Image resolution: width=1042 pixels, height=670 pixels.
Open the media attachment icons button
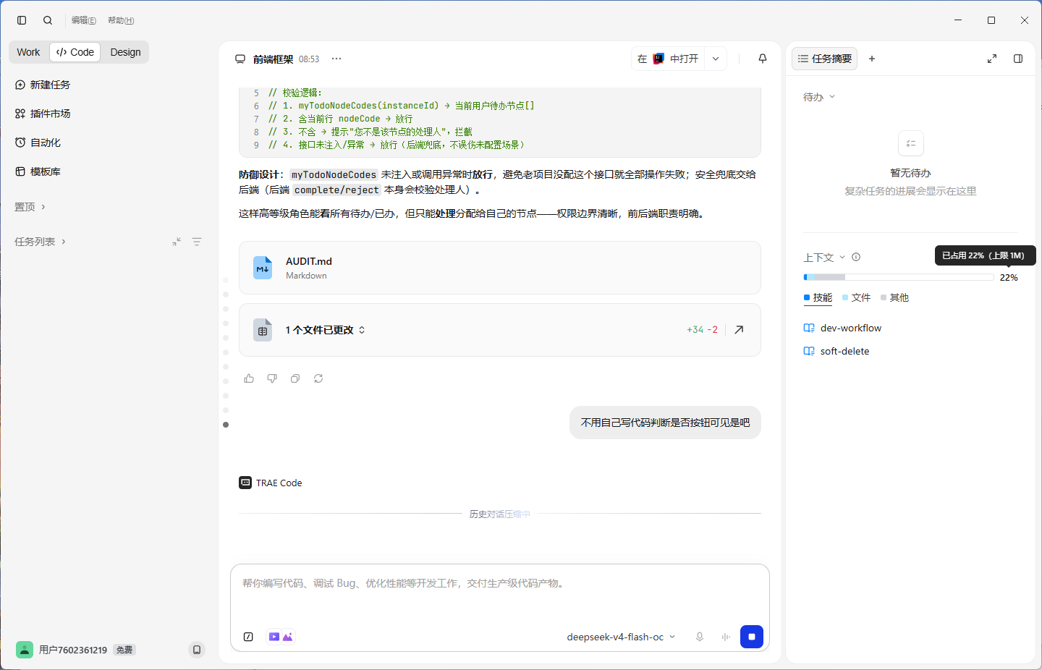[x=281, y=637]
